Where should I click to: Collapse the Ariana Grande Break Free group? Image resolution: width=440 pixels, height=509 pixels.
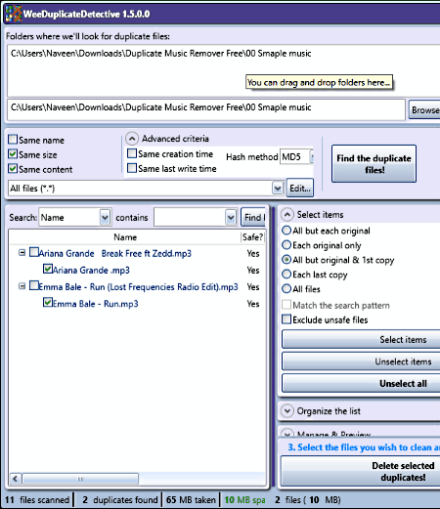pos(22,253)
